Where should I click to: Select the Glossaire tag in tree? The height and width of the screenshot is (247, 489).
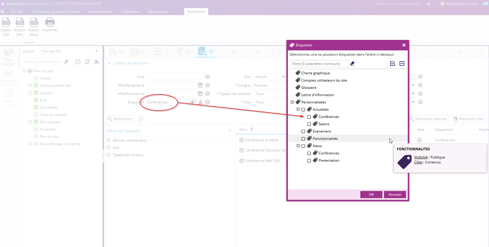click(309, 88)
